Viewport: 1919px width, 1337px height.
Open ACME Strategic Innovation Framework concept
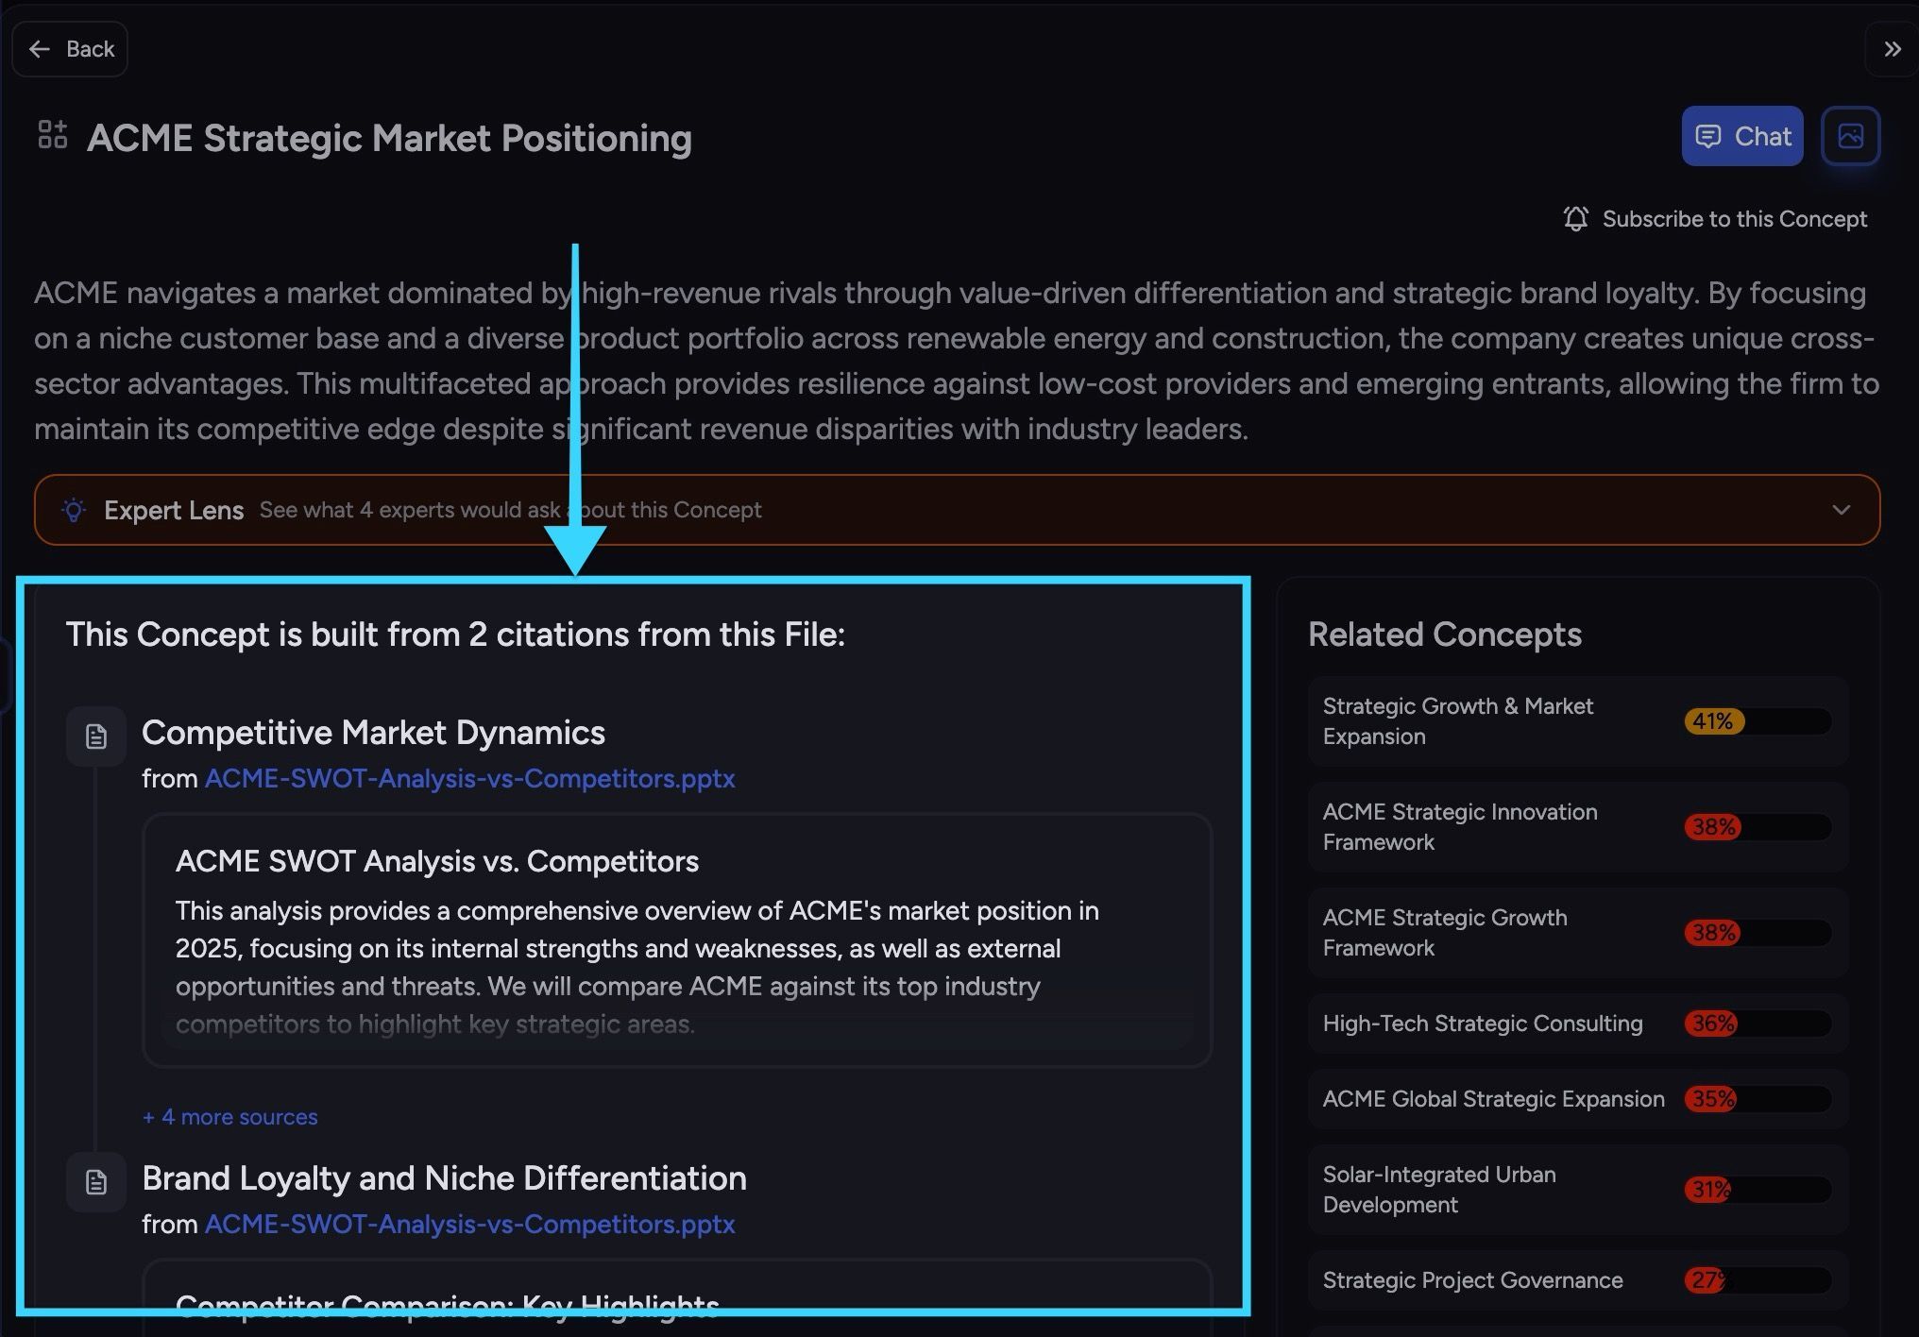1578,827
